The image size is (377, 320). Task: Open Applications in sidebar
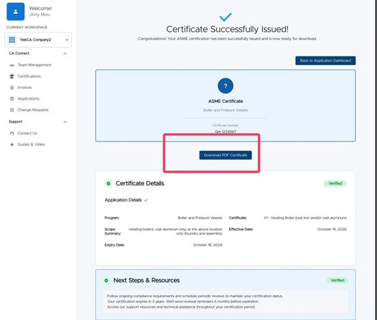[x=28, y=98]
